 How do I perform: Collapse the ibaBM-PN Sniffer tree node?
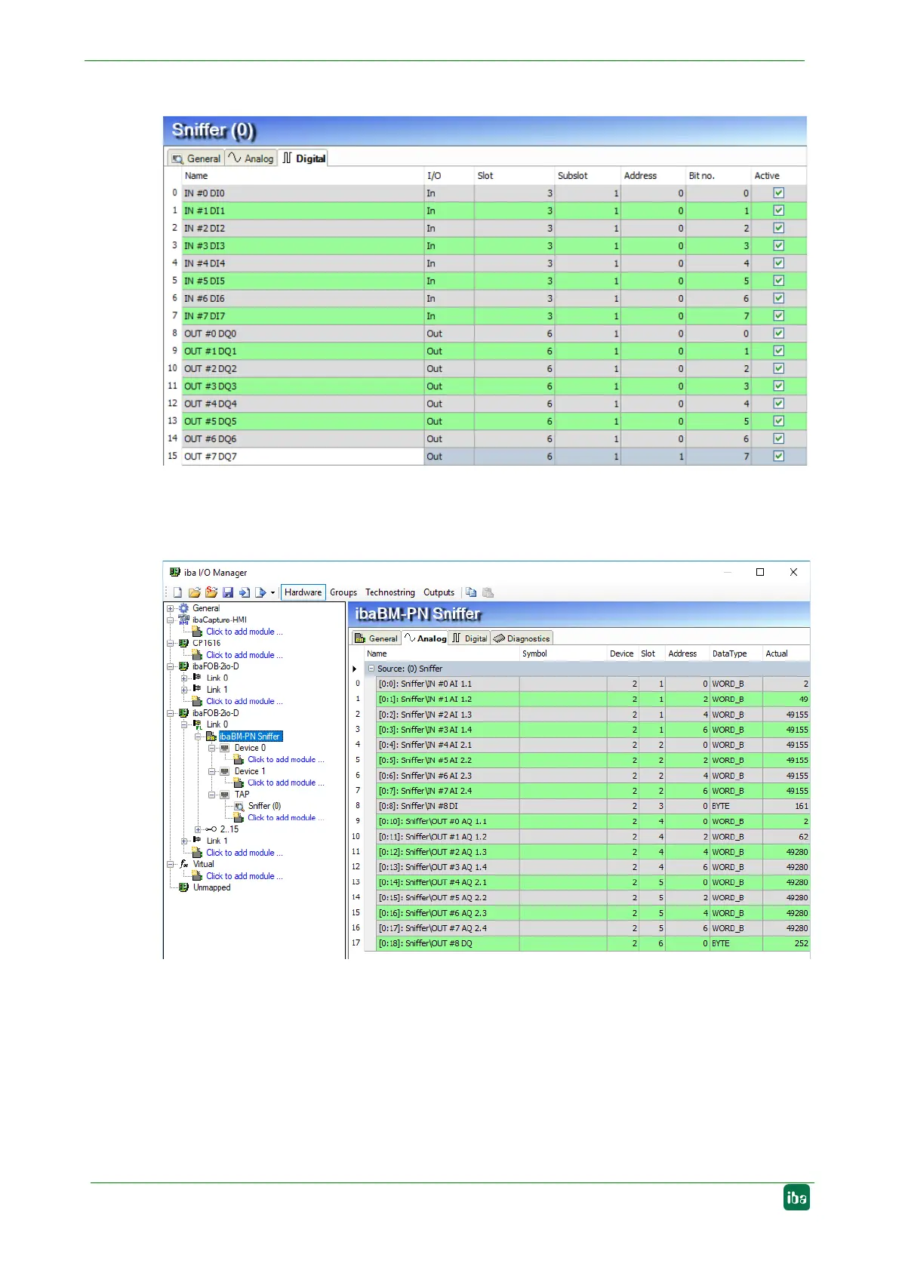tap(199, 736)
